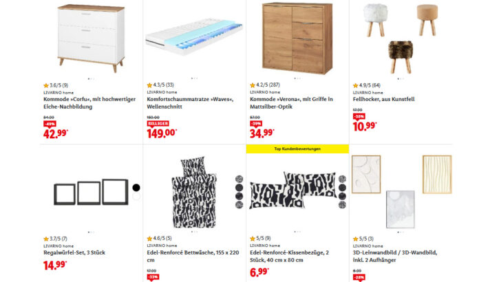Viewport: 479px width, 282px height.
Task: Click the star icon for Kommode Verona rating
Action: [253, 85]
